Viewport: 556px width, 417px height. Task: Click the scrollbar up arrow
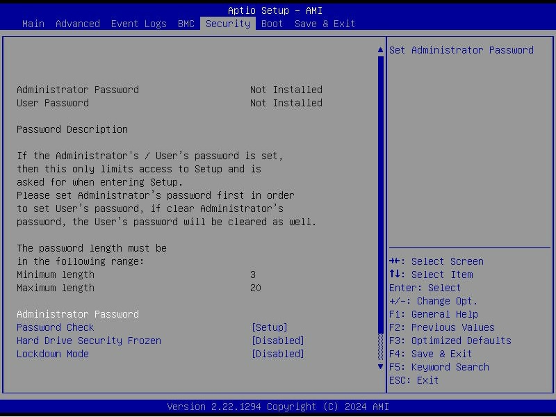point(379,49)
